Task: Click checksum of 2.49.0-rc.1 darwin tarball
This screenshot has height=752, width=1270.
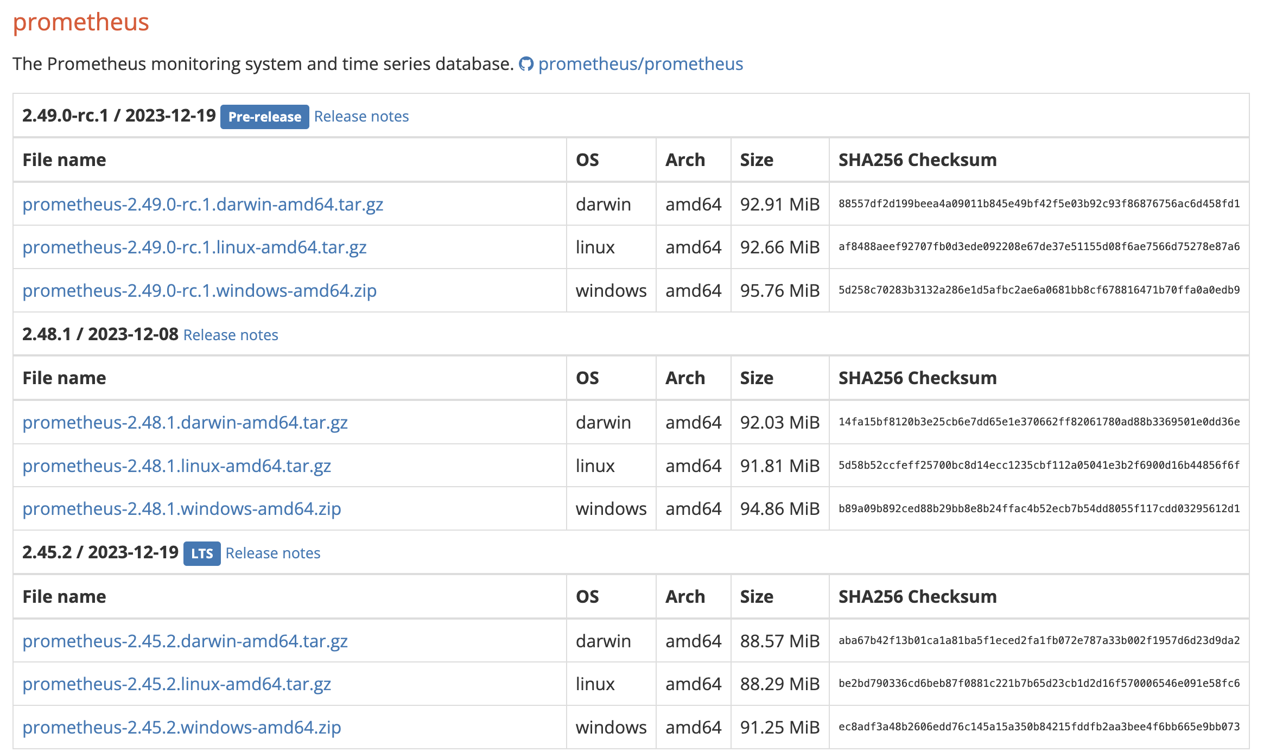Action: [1039, 204]
